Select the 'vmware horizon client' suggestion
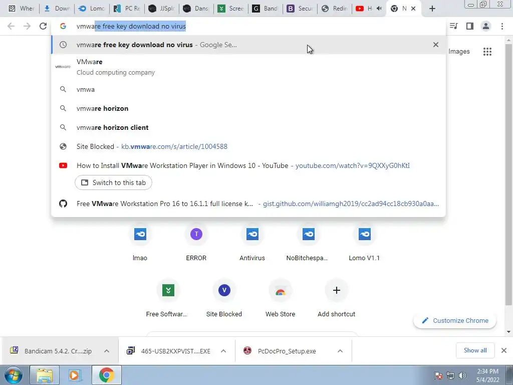513x385 pixels. coord(248,127)
